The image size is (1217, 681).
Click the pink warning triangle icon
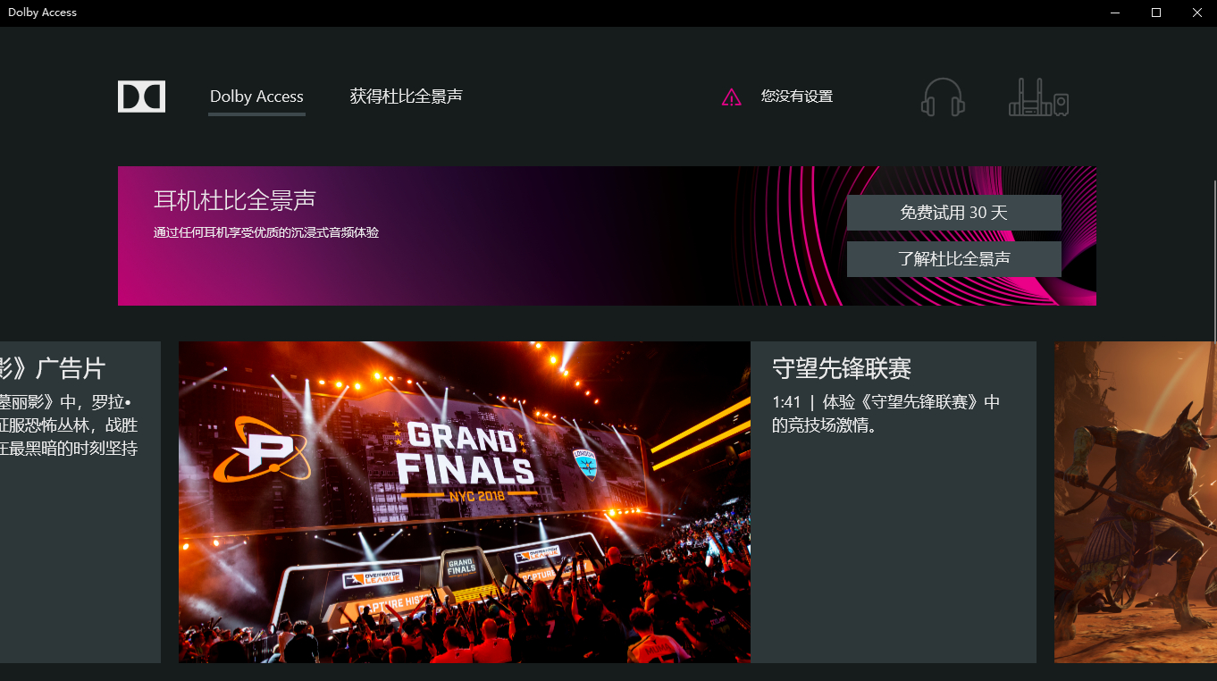pos(732,97)
